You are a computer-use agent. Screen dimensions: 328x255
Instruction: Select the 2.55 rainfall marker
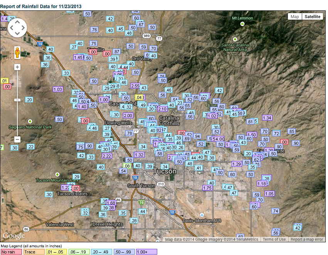click(x=135, y=86)
